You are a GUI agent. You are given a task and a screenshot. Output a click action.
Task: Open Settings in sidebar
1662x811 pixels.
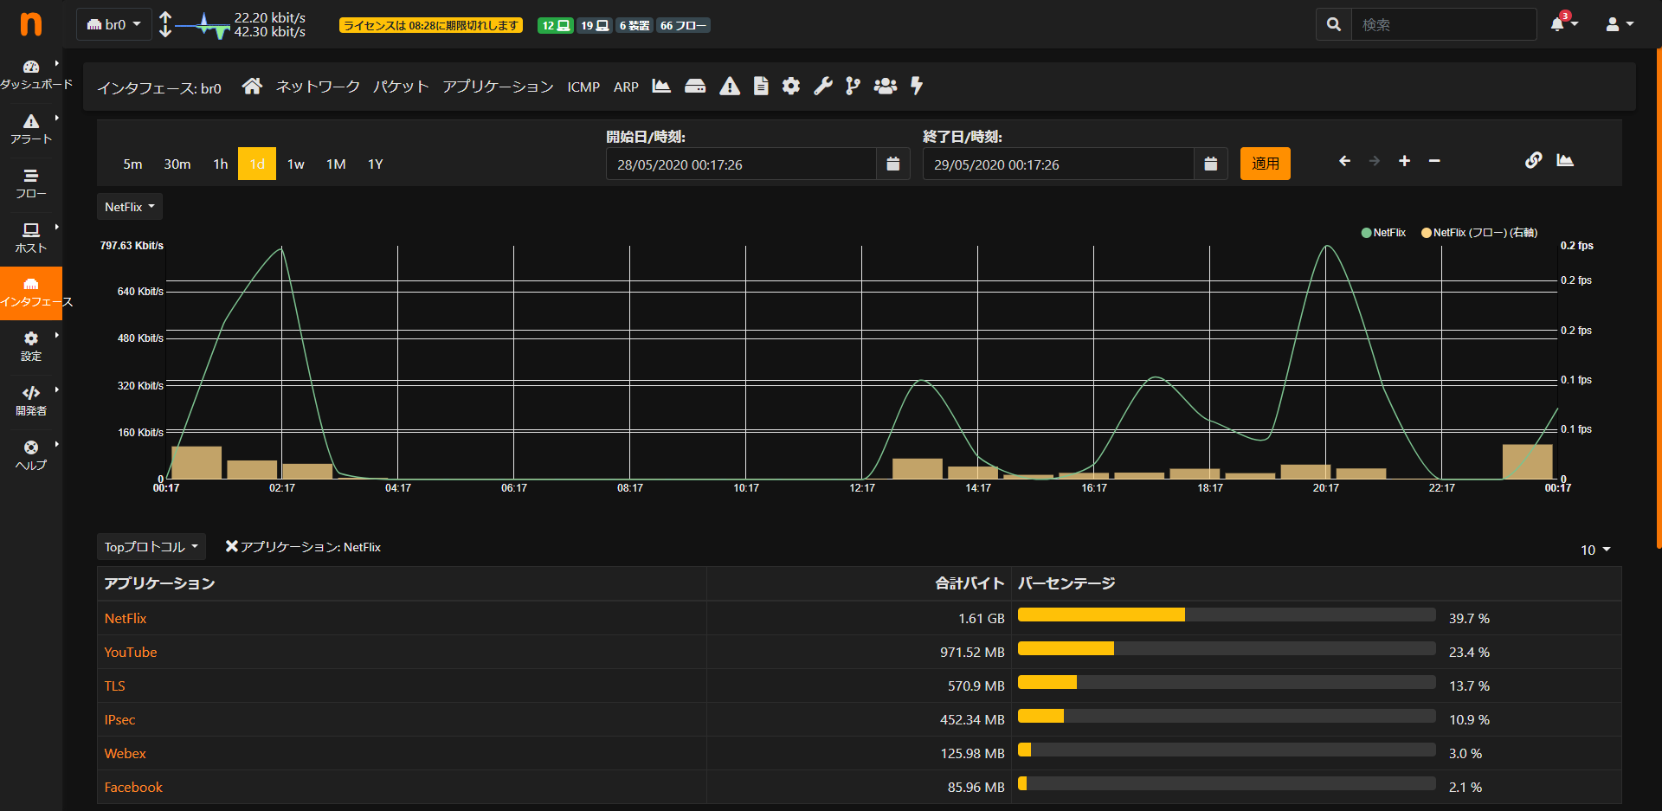coord(31,345)
